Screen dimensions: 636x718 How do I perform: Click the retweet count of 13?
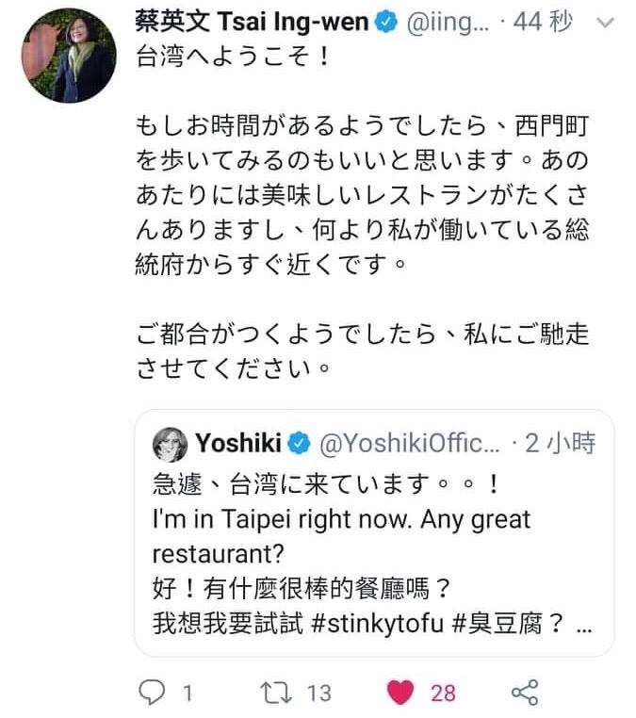[319, 694]
